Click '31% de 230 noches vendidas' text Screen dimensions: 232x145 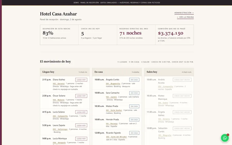[x=131, y=38]
